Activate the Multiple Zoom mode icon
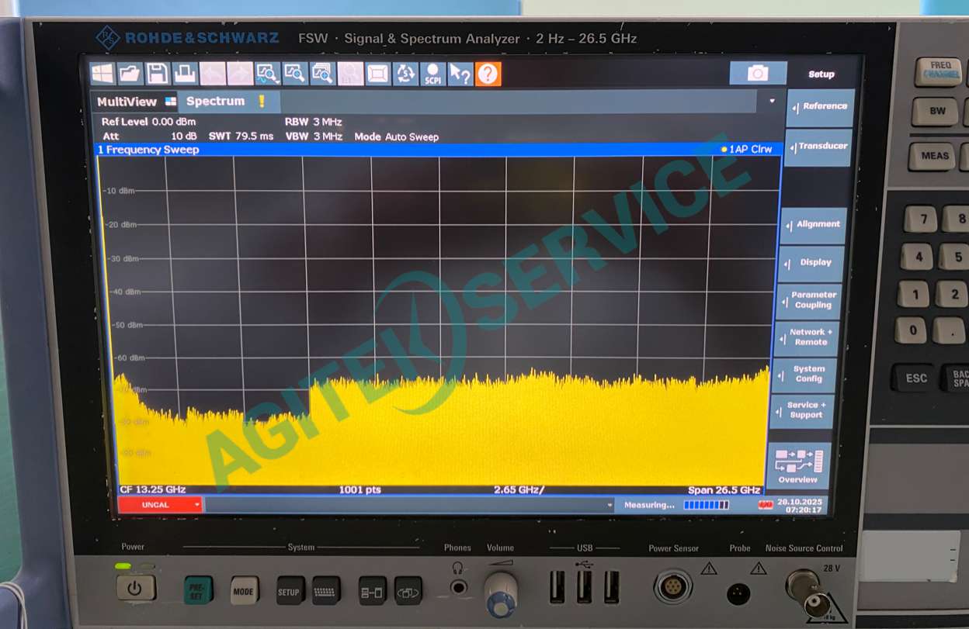969x629 pixels. point(295,74)
